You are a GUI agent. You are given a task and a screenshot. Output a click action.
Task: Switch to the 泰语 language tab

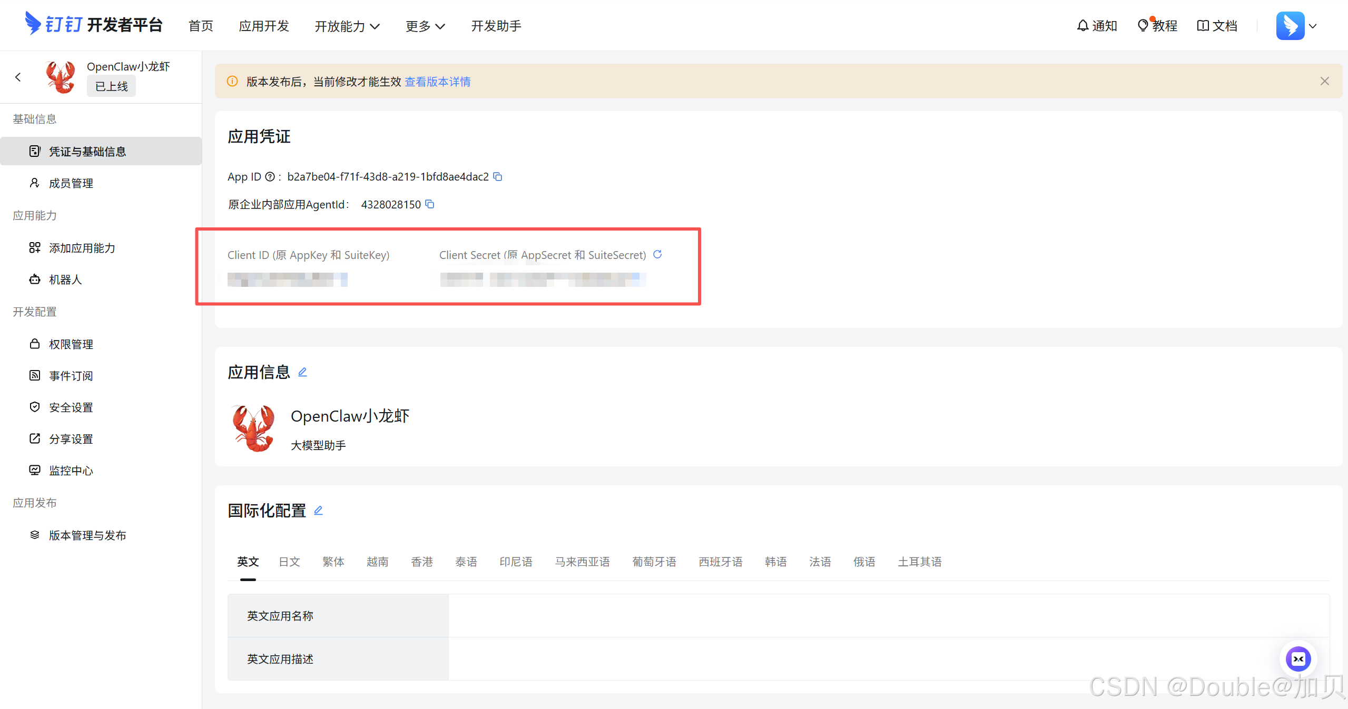click(x=466, y=562)
